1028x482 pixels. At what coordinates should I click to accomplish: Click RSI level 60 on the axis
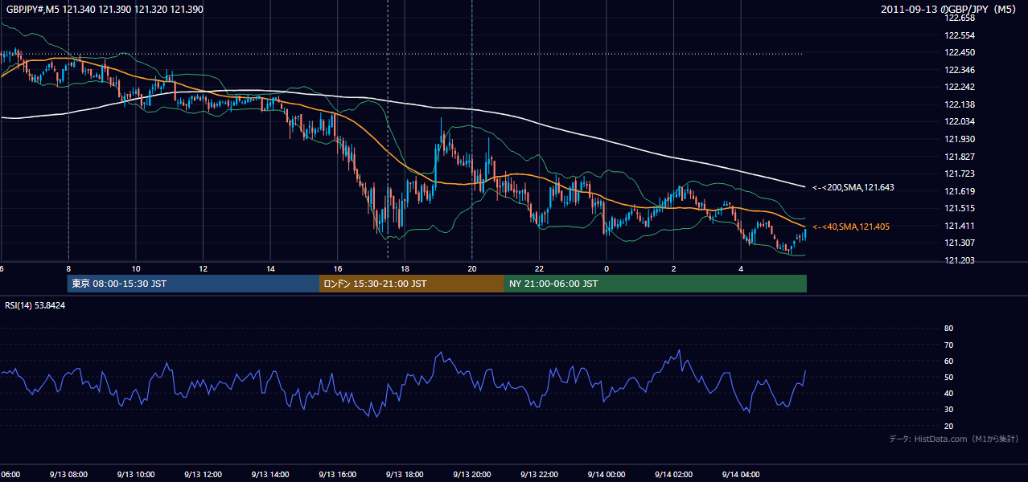coord(948,361)
